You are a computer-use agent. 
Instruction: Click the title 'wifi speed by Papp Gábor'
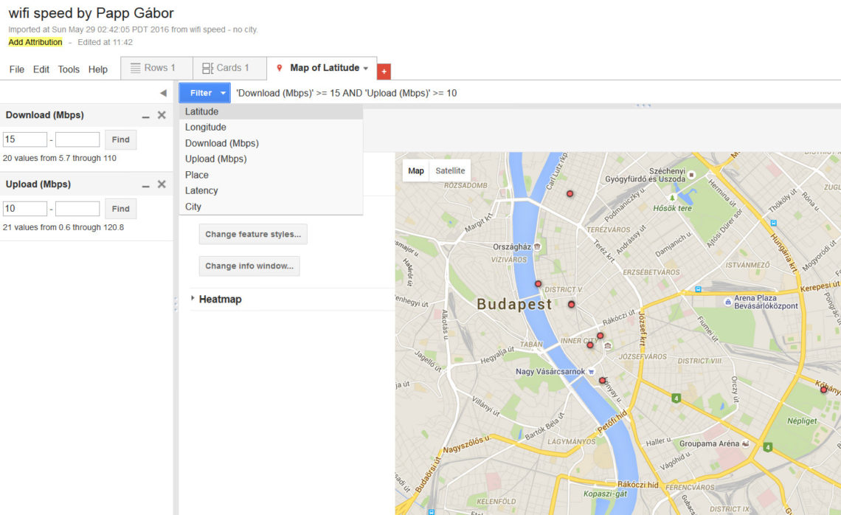pyautogui.click(x=91, y=13)
